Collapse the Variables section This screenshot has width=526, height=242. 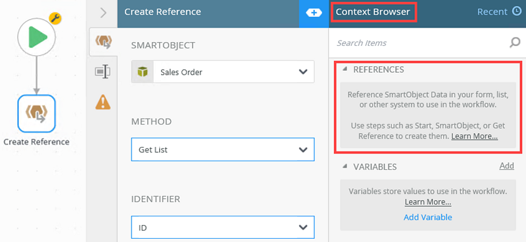(345, 167)
